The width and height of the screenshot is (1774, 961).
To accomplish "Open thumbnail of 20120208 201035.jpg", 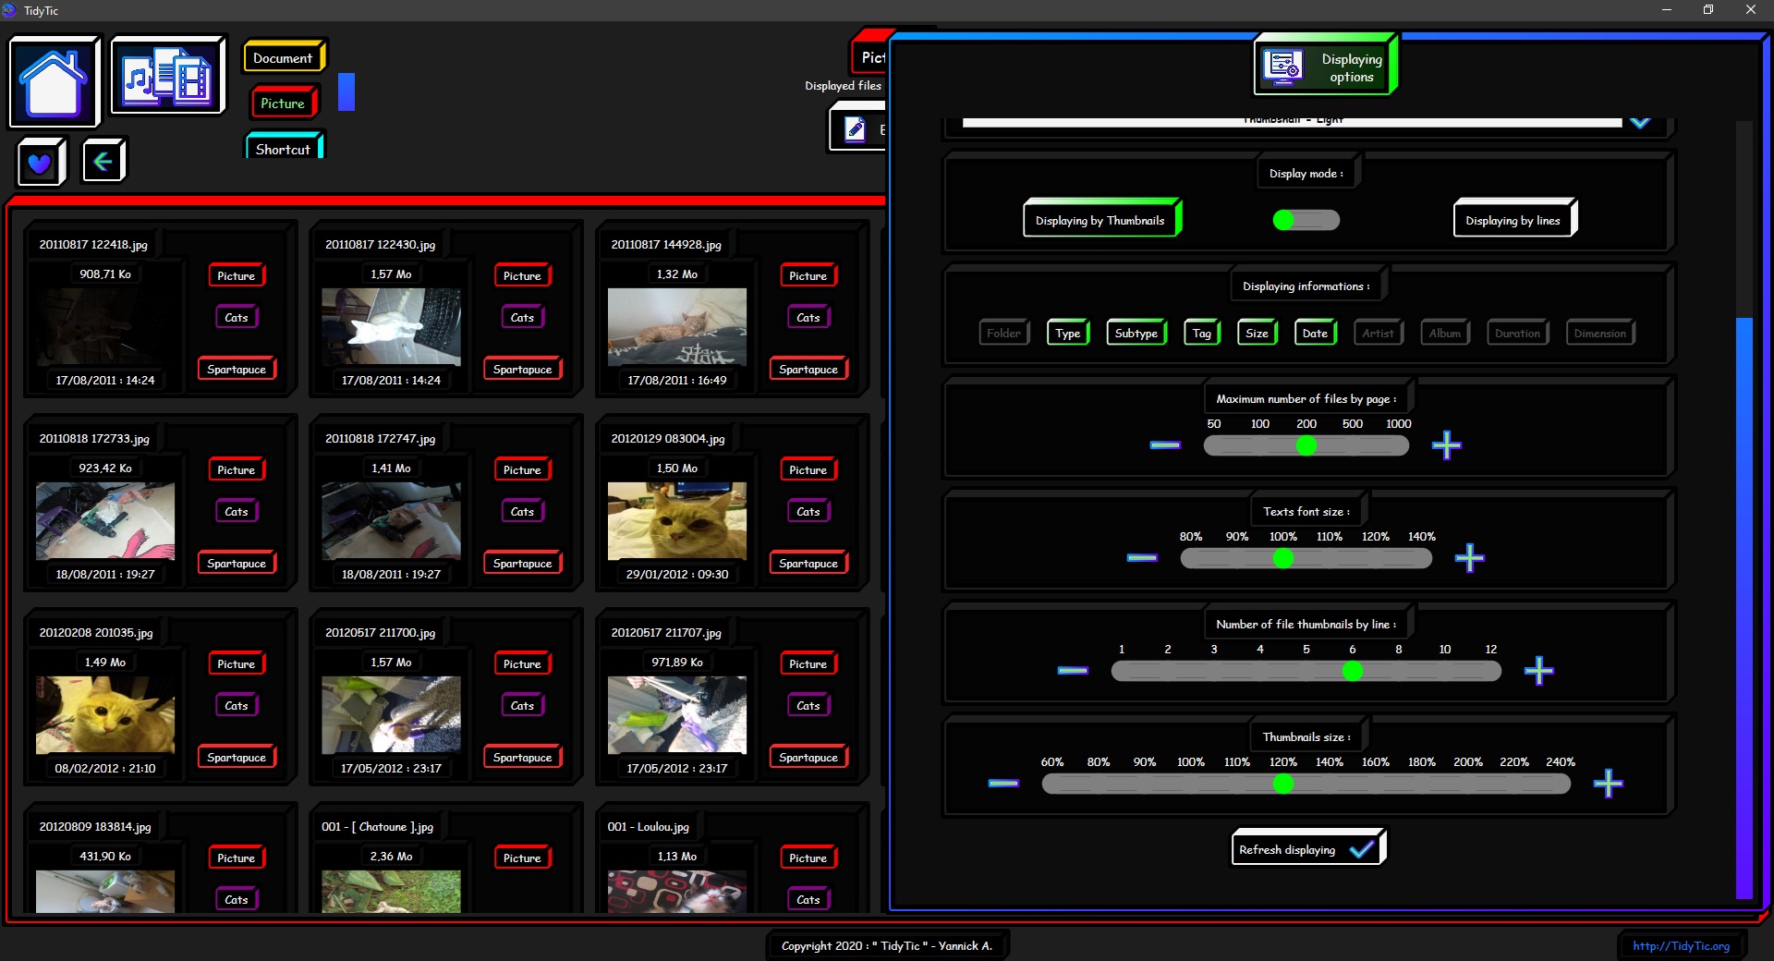I will point(105,715).
